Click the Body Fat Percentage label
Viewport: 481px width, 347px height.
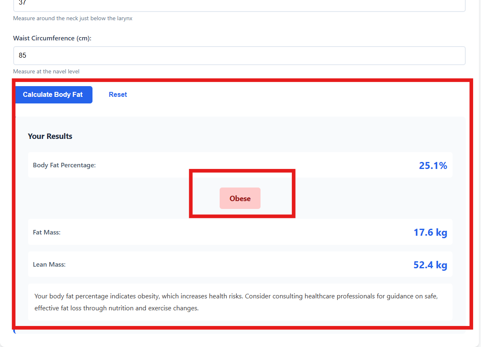(64, 165)
